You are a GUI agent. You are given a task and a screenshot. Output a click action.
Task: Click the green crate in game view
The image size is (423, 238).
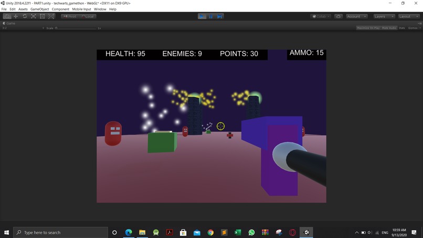162,142
